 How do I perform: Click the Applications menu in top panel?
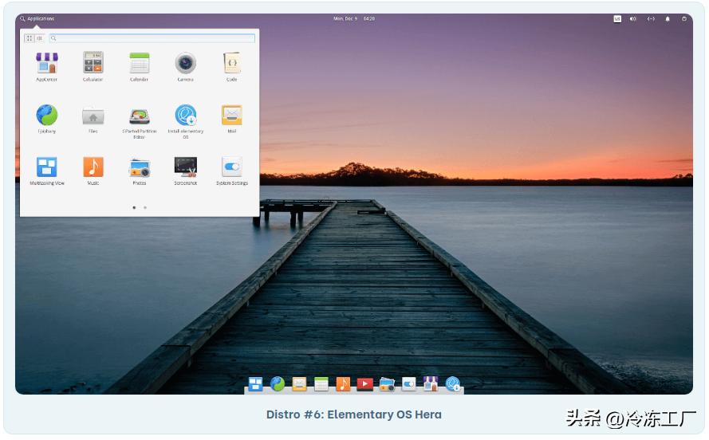pos(37,18)
